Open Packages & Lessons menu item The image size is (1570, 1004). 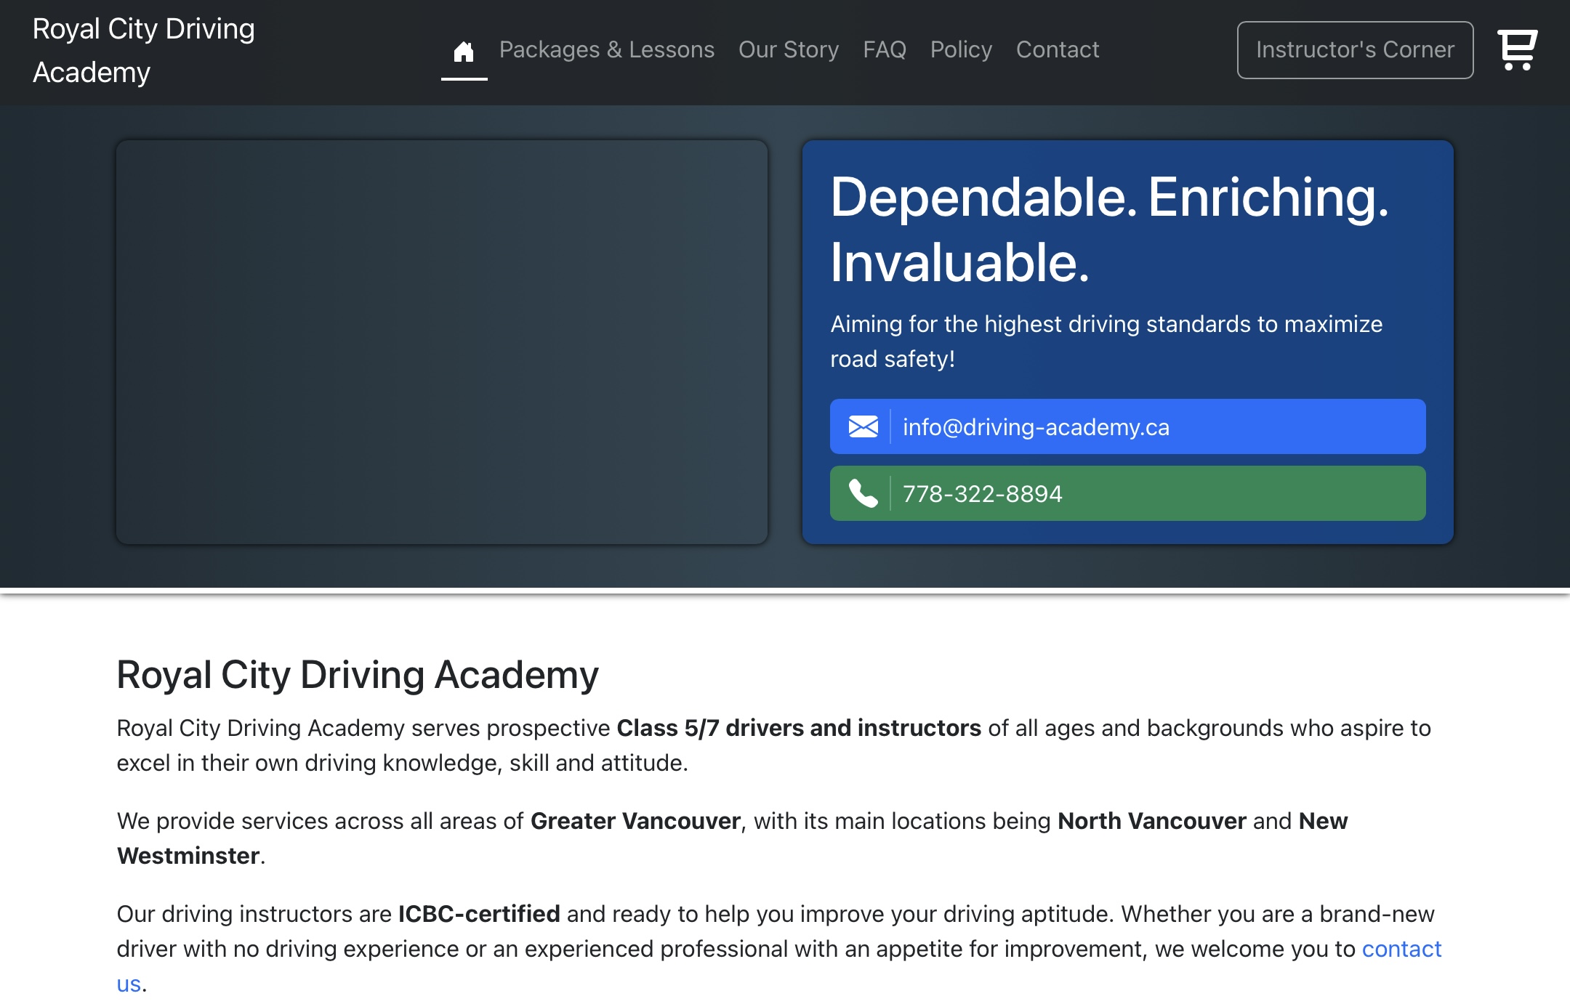click(x=607, y=49)
